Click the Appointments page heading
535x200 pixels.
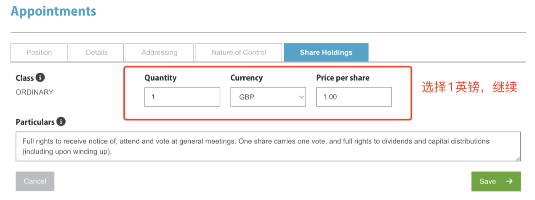(x=53, y=11)
